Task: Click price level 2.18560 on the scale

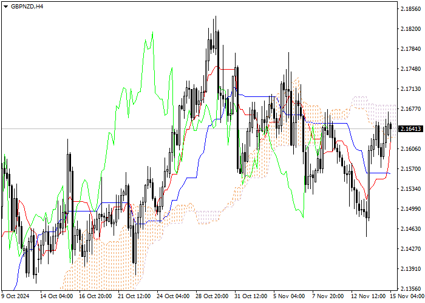Action: click(x=411, y=9)
